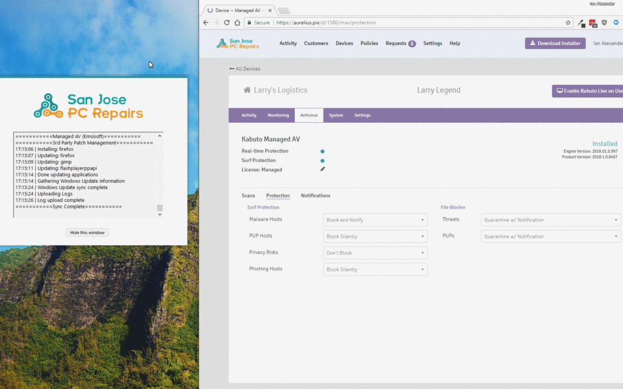Switch to System tab
623x389 pixels.
point(336,115)
